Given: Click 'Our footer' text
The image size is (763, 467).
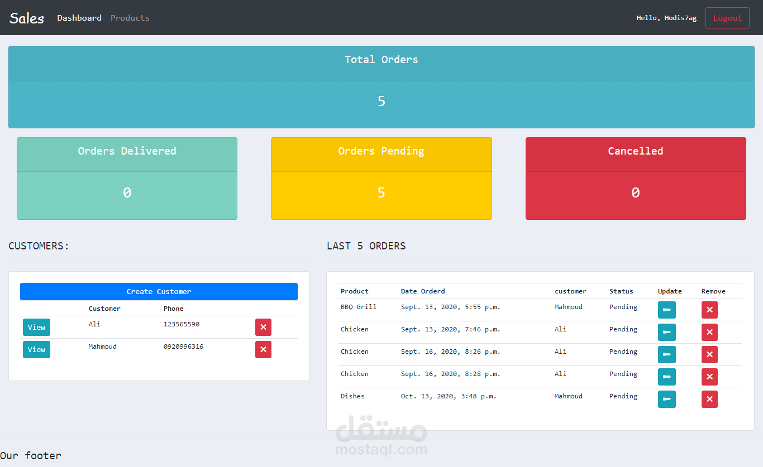Looking at the screenshot, I should [x=31, y=456].
